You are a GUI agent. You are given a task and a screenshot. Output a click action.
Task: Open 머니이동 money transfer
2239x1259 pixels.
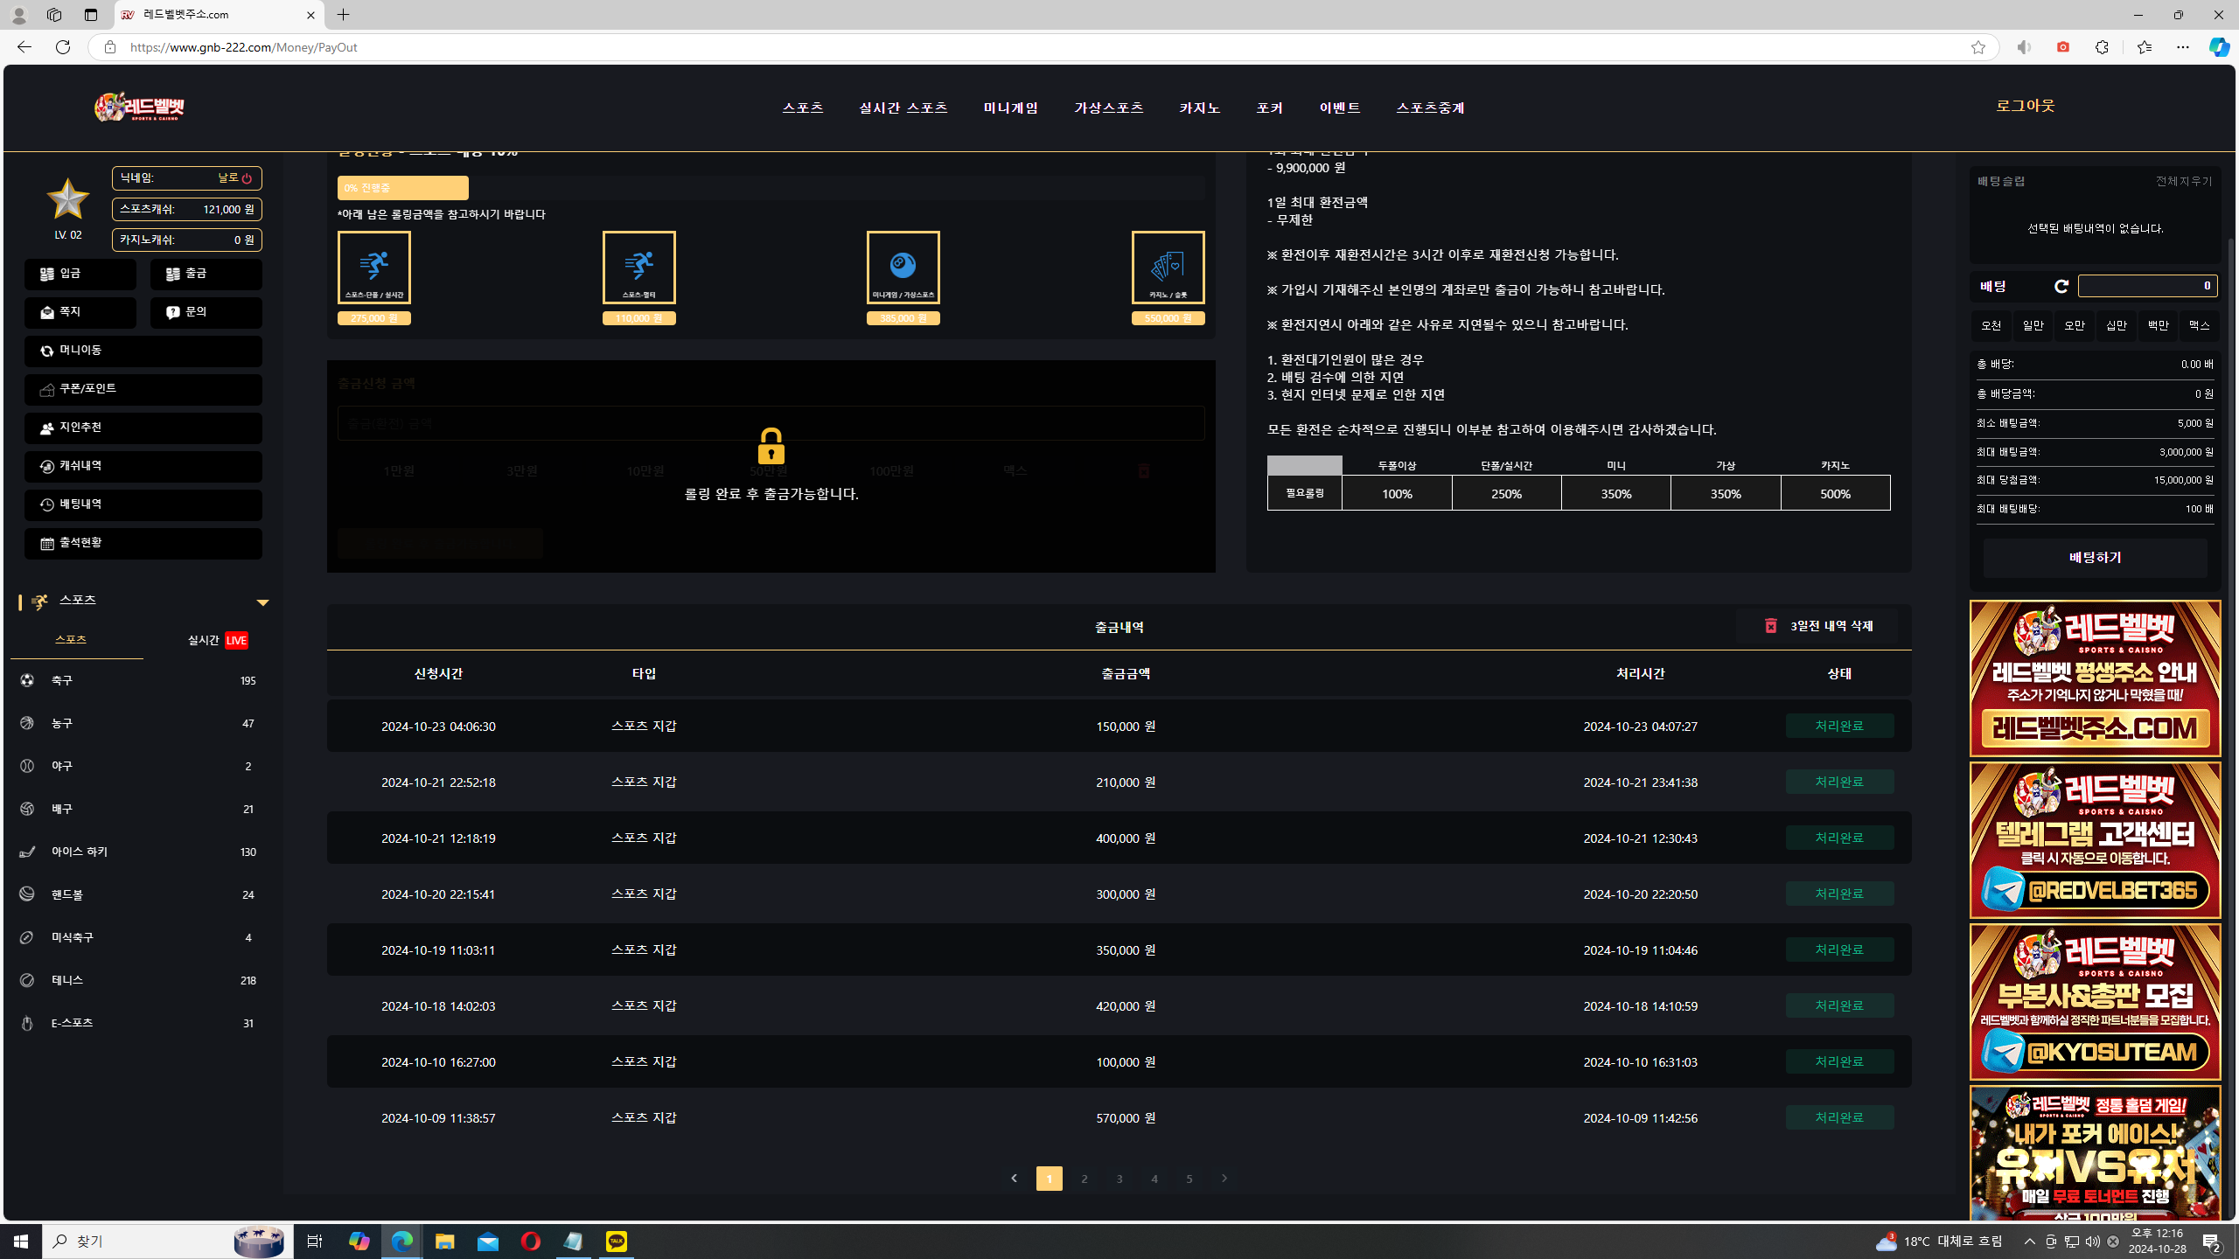[143, 351]
